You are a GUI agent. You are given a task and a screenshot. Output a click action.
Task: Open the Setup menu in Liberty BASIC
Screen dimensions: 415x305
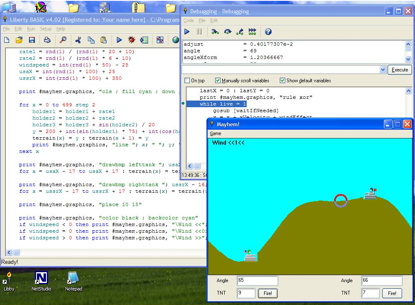tap(46, 29)
